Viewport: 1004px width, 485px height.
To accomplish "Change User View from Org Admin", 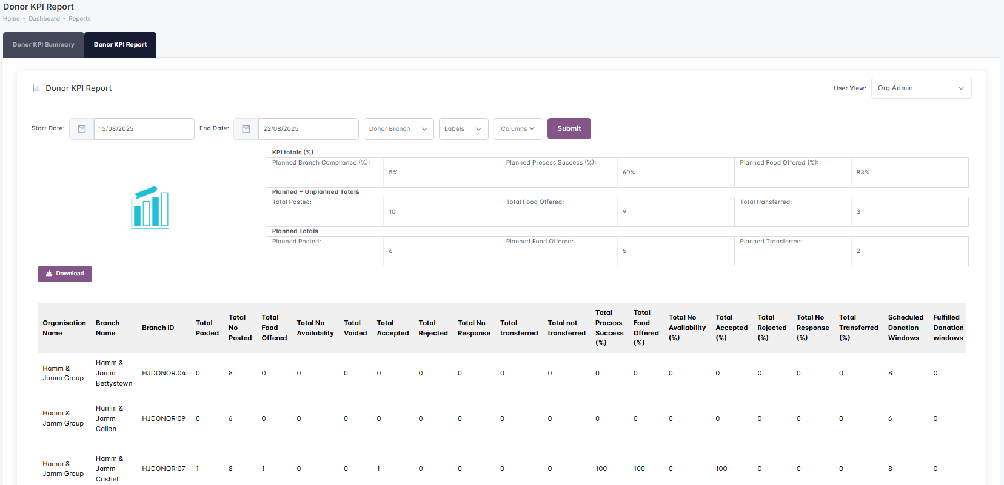I will tap(920, 88).
